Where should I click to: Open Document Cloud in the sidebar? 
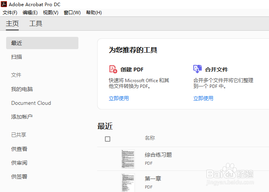[31, 103]
